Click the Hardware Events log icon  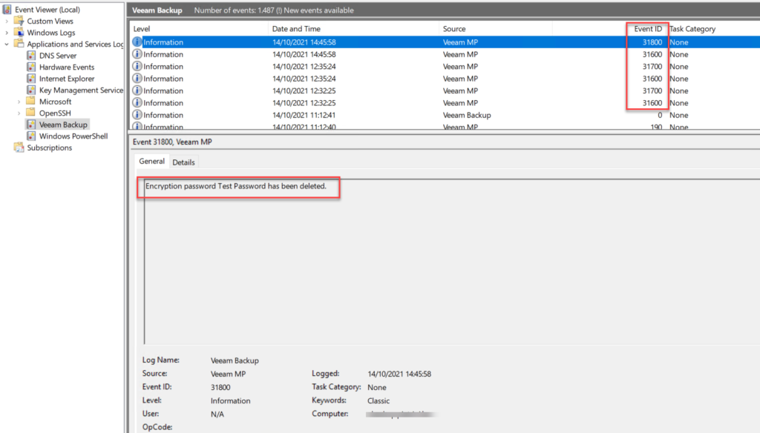click(x=31, y=67)
